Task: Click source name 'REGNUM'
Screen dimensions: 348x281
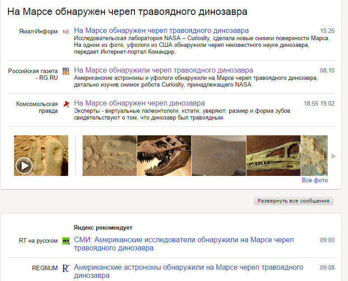Action: [x=45, y=268]
